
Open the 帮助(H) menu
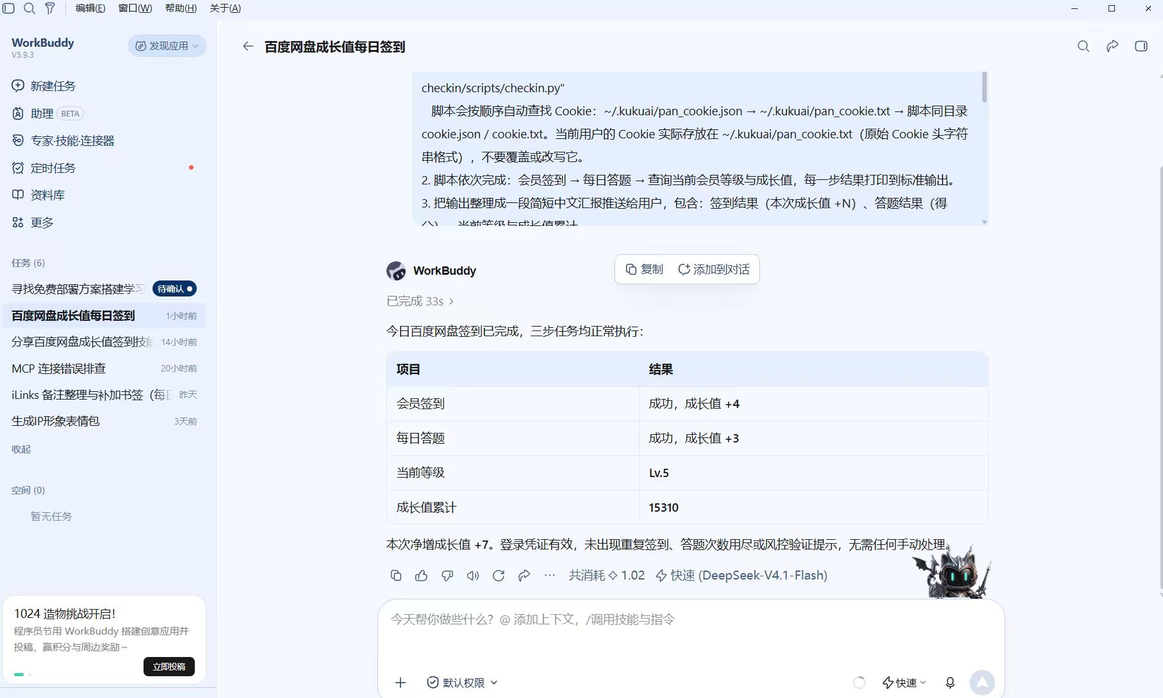181,8
